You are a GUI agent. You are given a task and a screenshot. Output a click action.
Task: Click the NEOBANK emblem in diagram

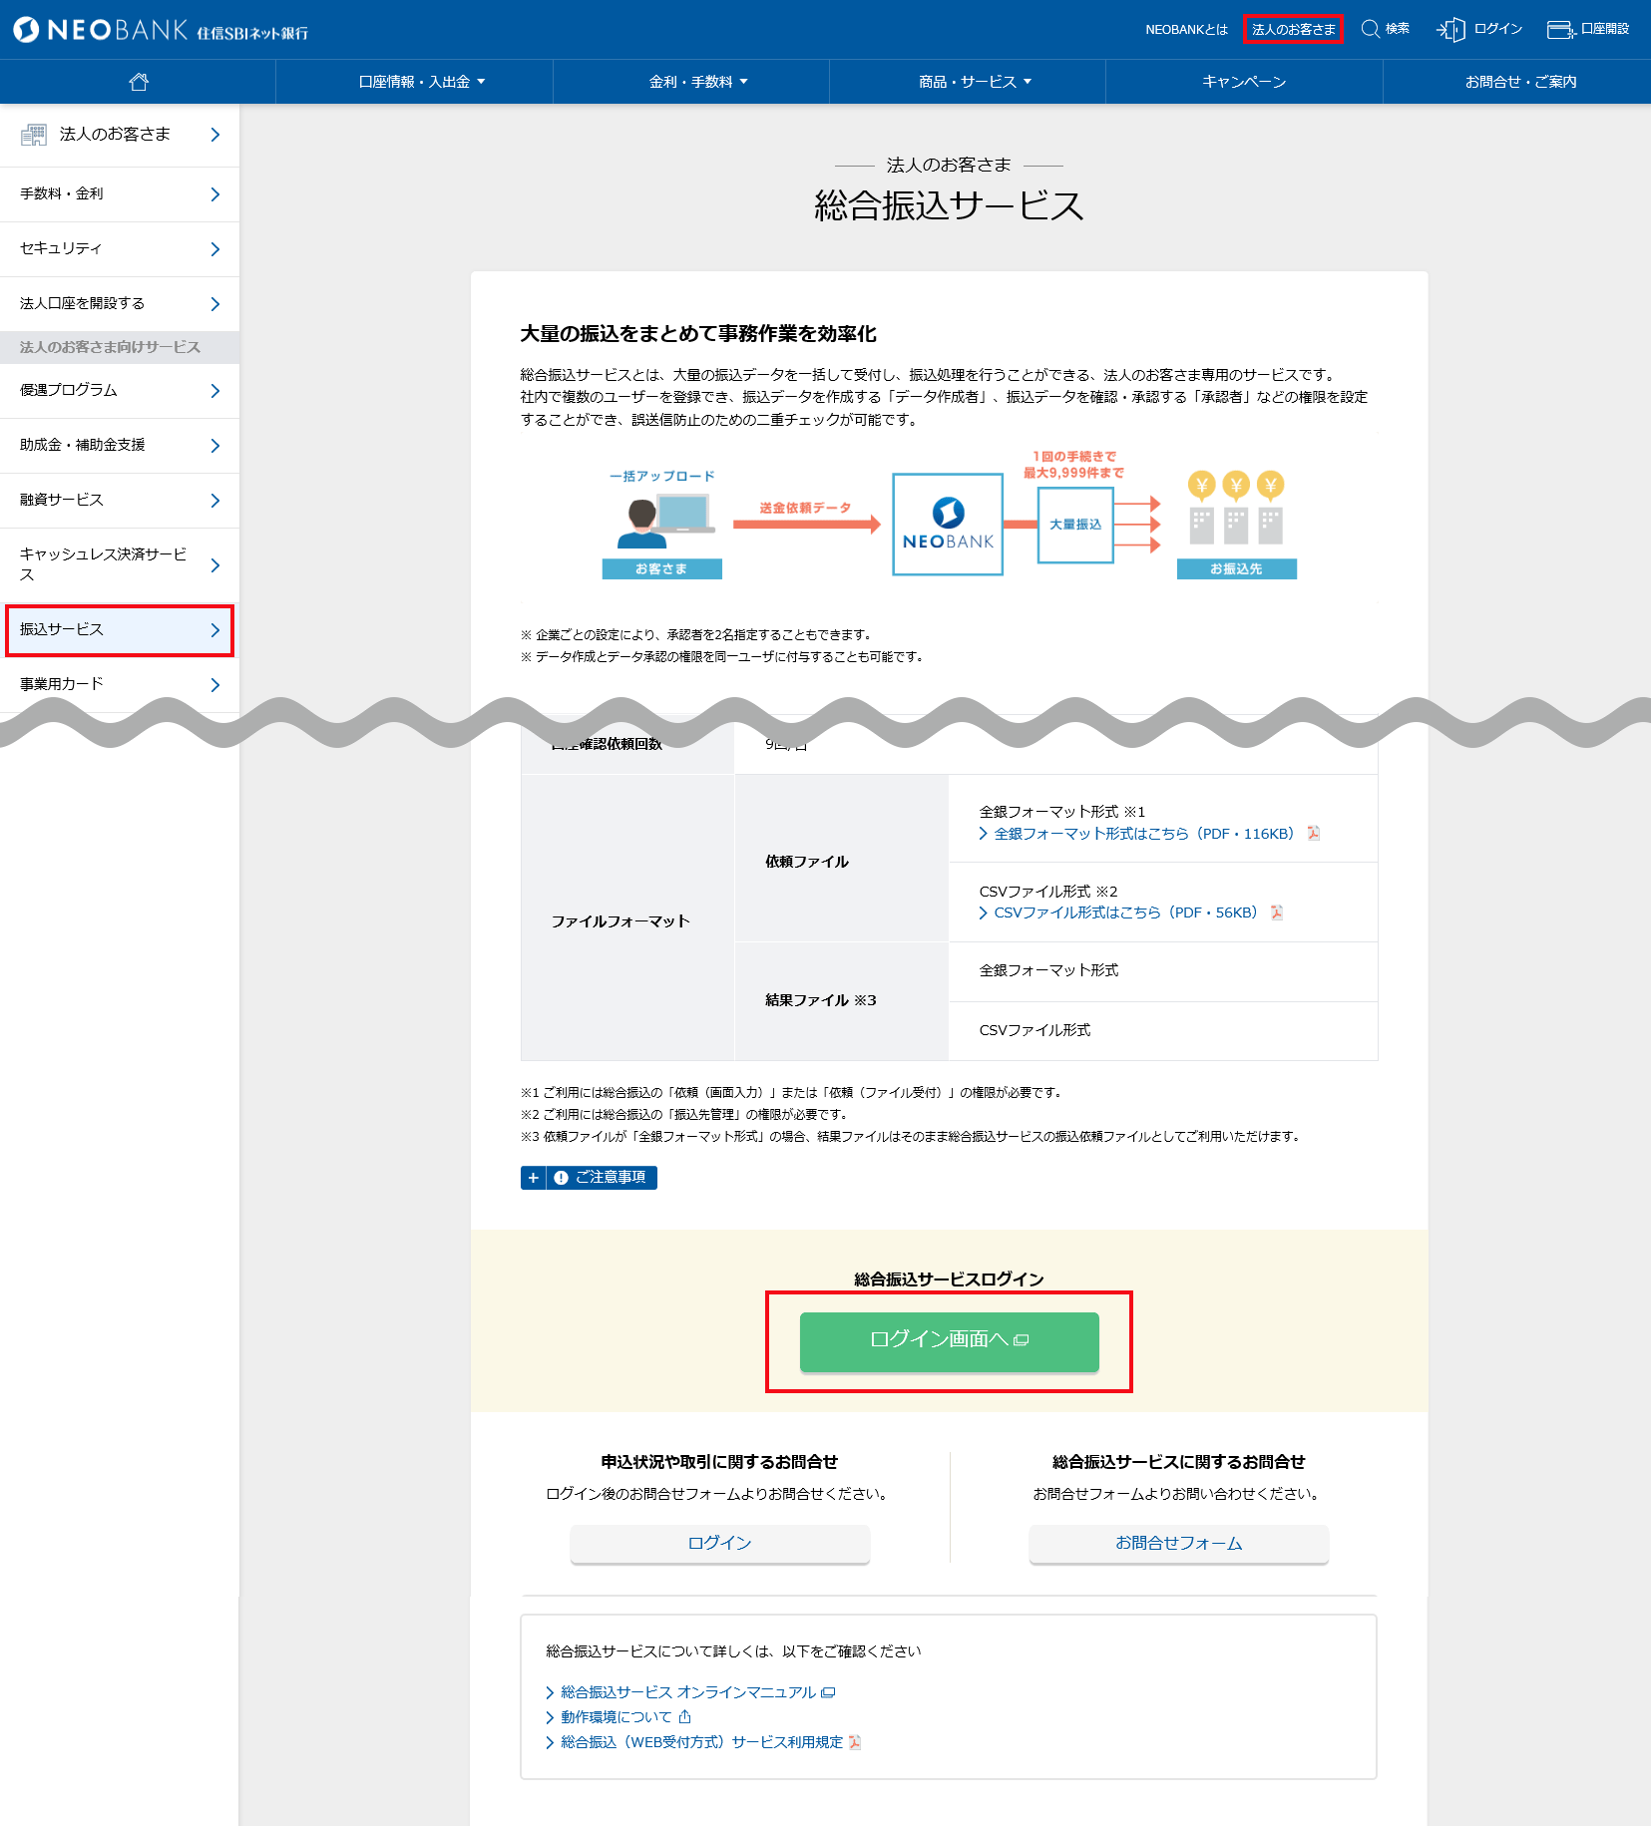coord(949,513)
